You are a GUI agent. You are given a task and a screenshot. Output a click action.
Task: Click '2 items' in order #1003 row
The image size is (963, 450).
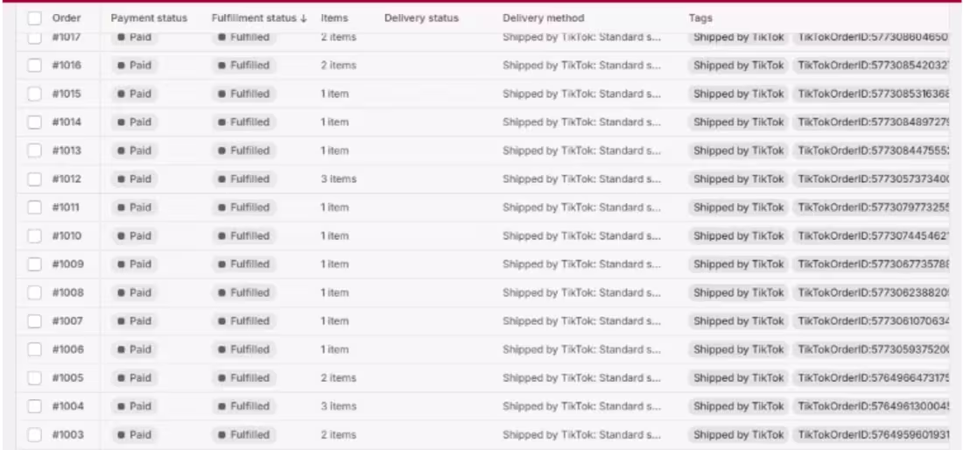339,434
